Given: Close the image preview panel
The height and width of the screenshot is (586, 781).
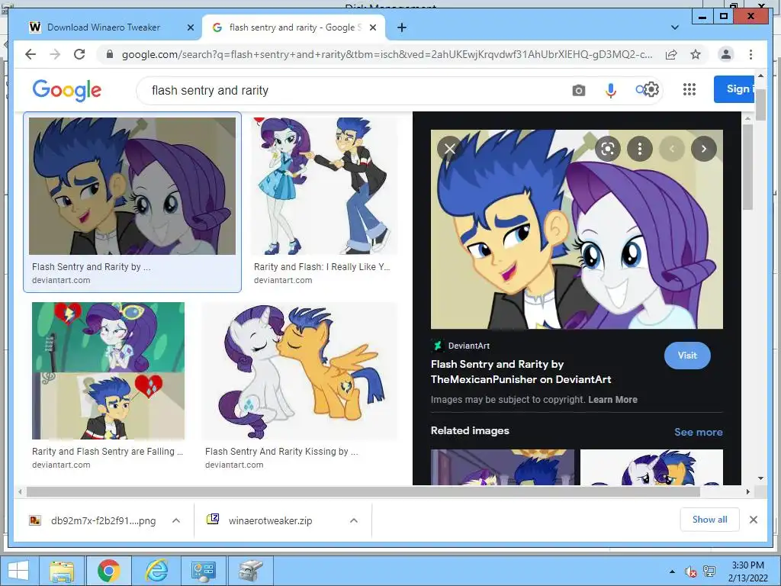Looking at the screenshot, I should point(450,149).
